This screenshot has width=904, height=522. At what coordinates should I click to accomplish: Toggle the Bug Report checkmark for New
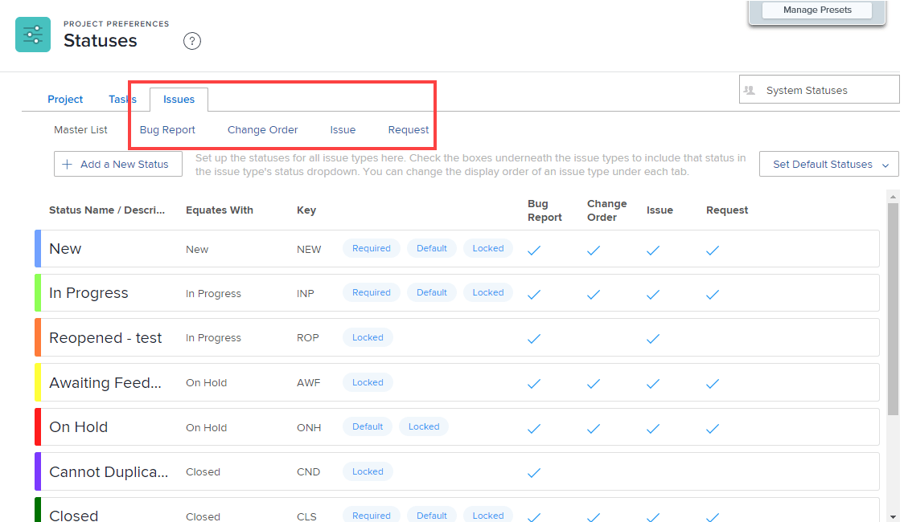point(533,251)
